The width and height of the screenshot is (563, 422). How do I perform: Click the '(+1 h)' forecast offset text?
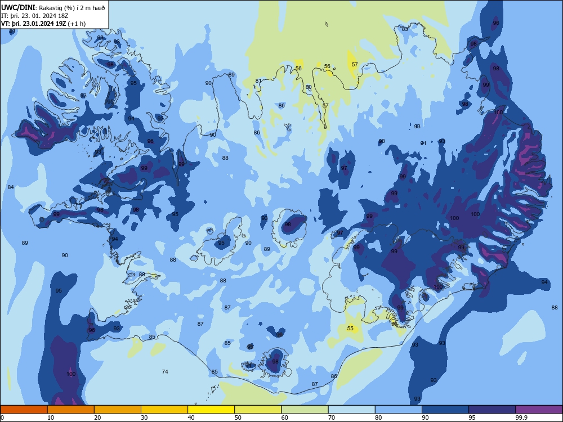[77, 24]
